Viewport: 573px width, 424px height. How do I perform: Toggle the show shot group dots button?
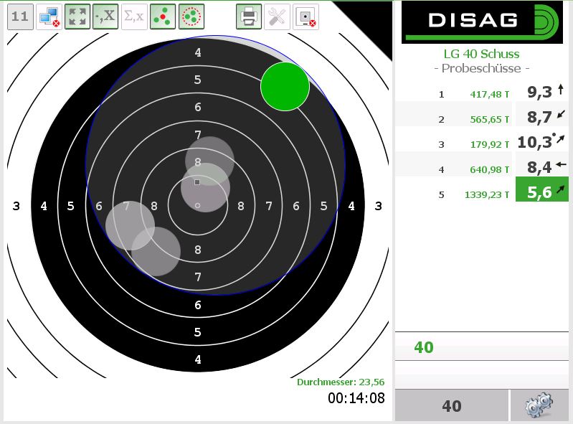point(164,17)
